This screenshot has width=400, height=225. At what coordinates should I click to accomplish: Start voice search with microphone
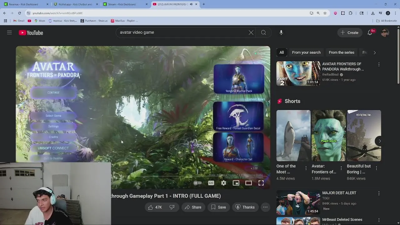click(281, 32)
